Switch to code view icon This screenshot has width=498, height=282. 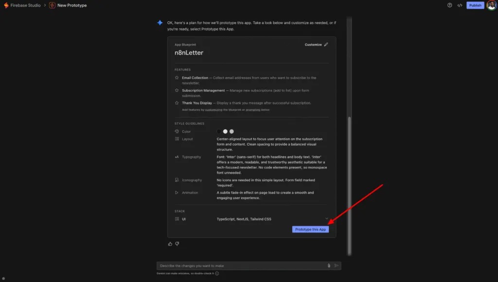460,5
